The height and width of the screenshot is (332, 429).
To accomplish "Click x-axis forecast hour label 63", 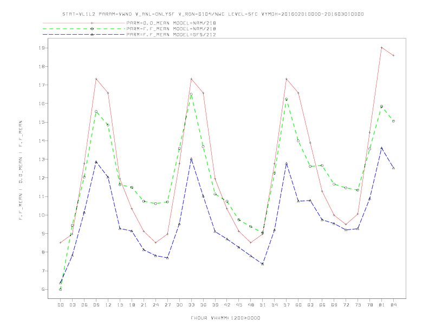I will (310, 305).
